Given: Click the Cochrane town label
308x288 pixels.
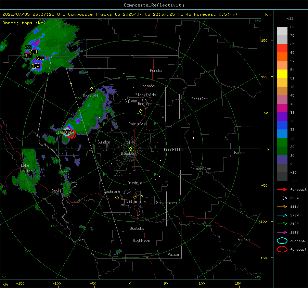Looking at the screenshot, I should point(112,191).
